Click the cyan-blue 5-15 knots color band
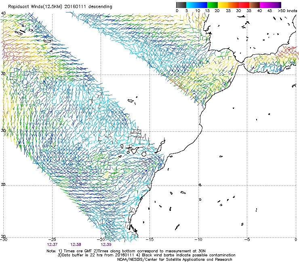Screen dimensions: 299x262 (197, 5)
